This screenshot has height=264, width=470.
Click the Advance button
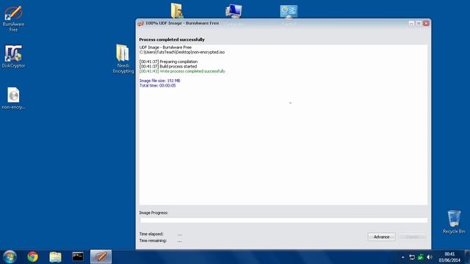[x=381, y=237]
